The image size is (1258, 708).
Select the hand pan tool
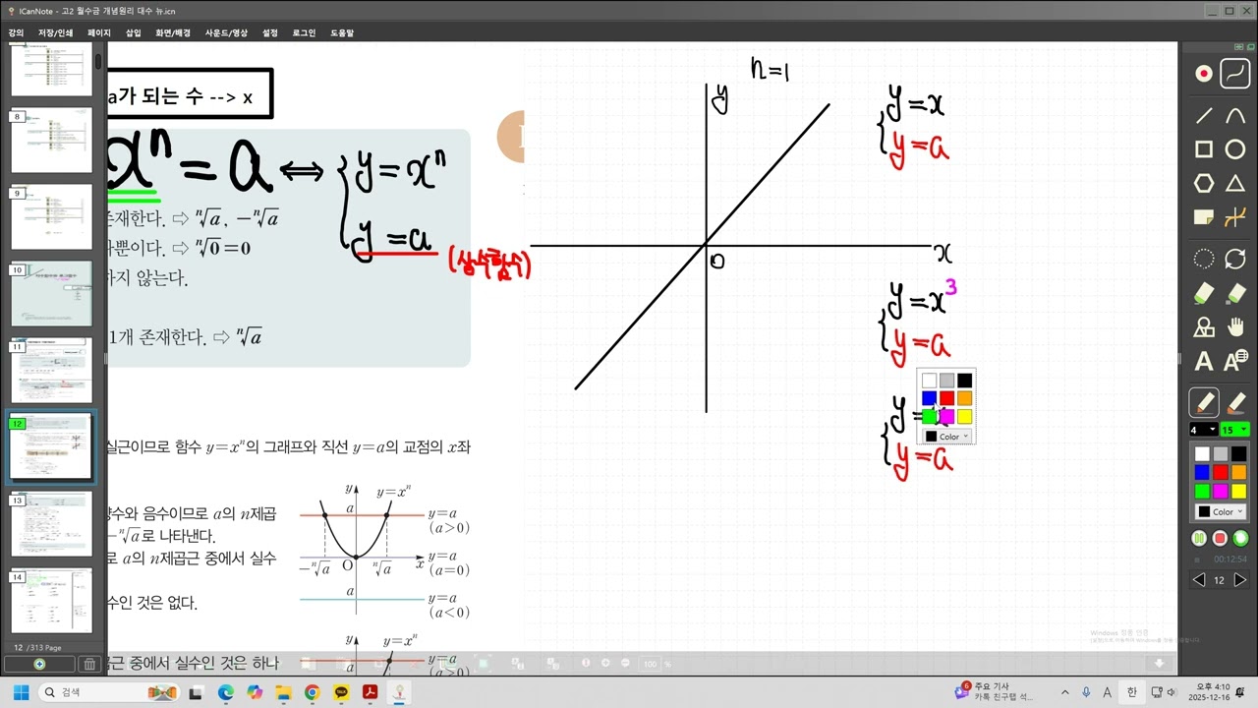[x=1235, y=327]
